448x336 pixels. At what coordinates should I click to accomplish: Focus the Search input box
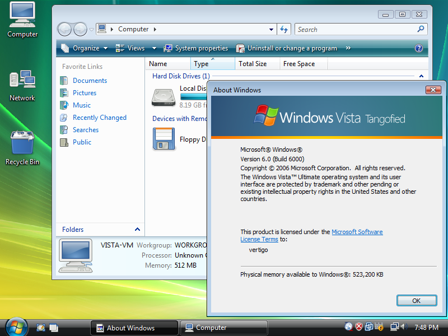[356, 29]
